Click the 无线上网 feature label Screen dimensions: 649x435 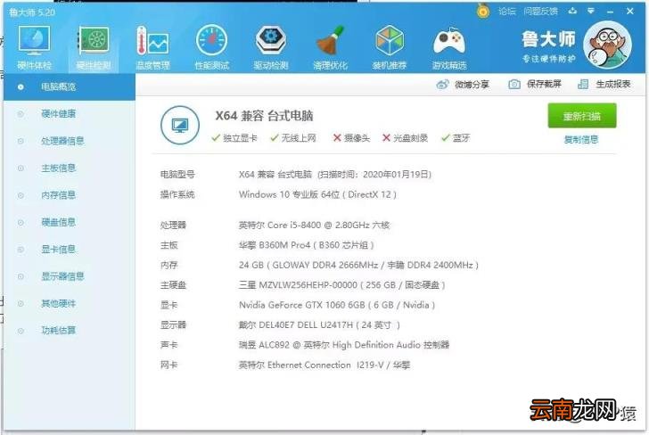click(293, 138)
